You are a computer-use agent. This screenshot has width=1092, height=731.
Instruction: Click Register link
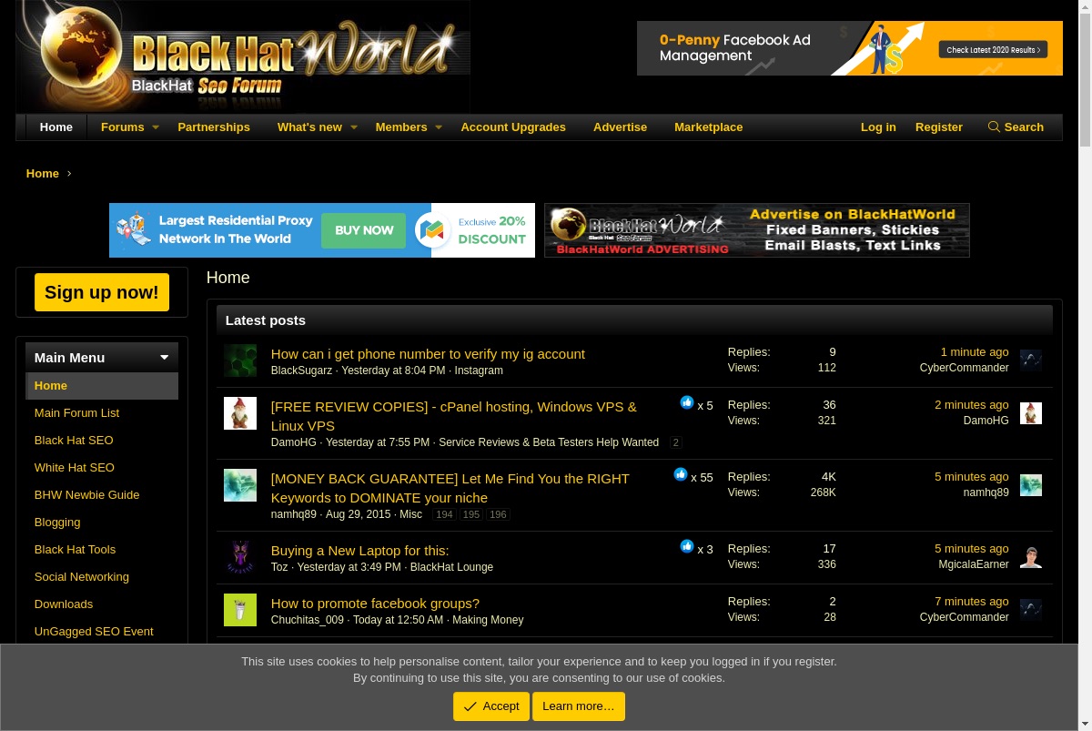(939, 127)
